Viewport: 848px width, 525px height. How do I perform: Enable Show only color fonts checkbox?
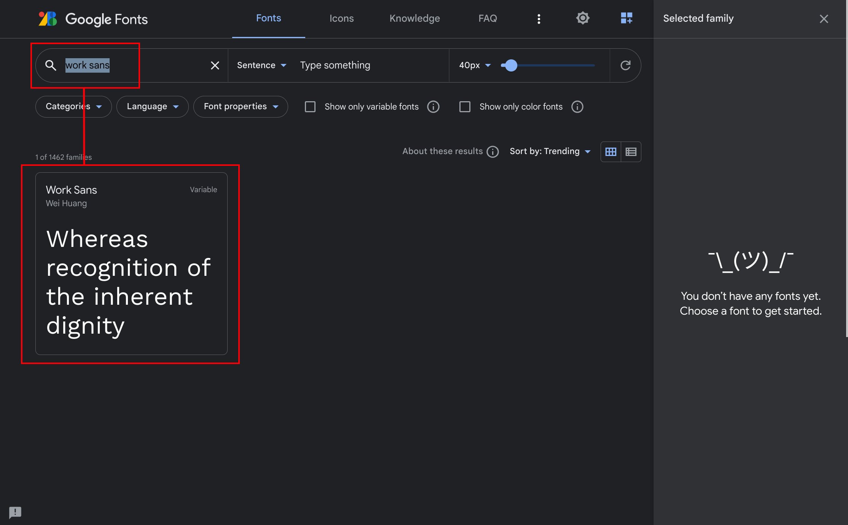coord(465,107)
